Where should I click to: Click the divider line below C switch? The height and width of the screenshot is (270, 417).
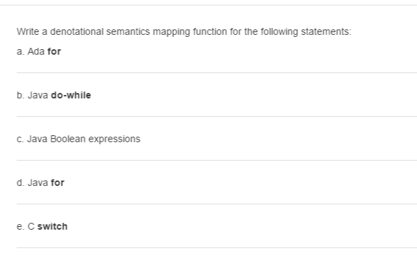coord(217,248)
